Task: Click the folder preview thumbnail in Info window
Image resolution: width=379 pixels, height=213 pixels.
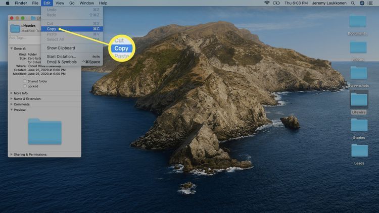Action: click(x=44, y=131)
